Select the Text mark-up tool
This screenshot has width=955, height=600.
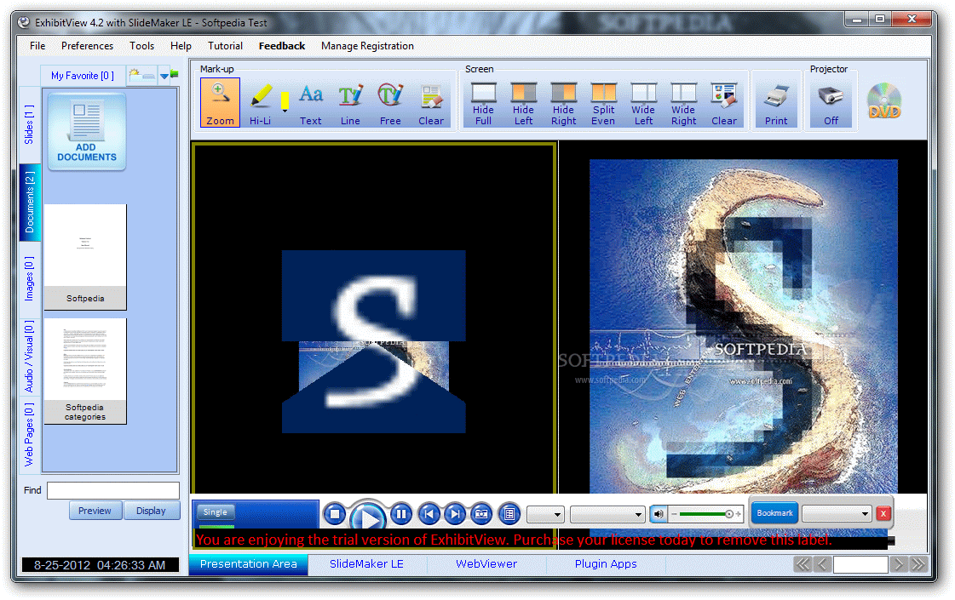[x=311, y=103]
